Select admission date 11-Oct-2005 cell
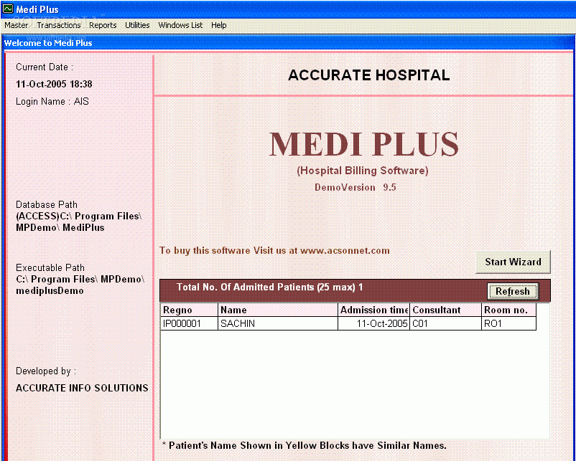The width and height of the screenshot is (576, 461). point(374,323)
